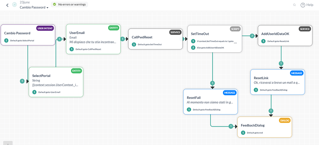
Task: Select the CallPwdReset service node
Action: point(155,39)
